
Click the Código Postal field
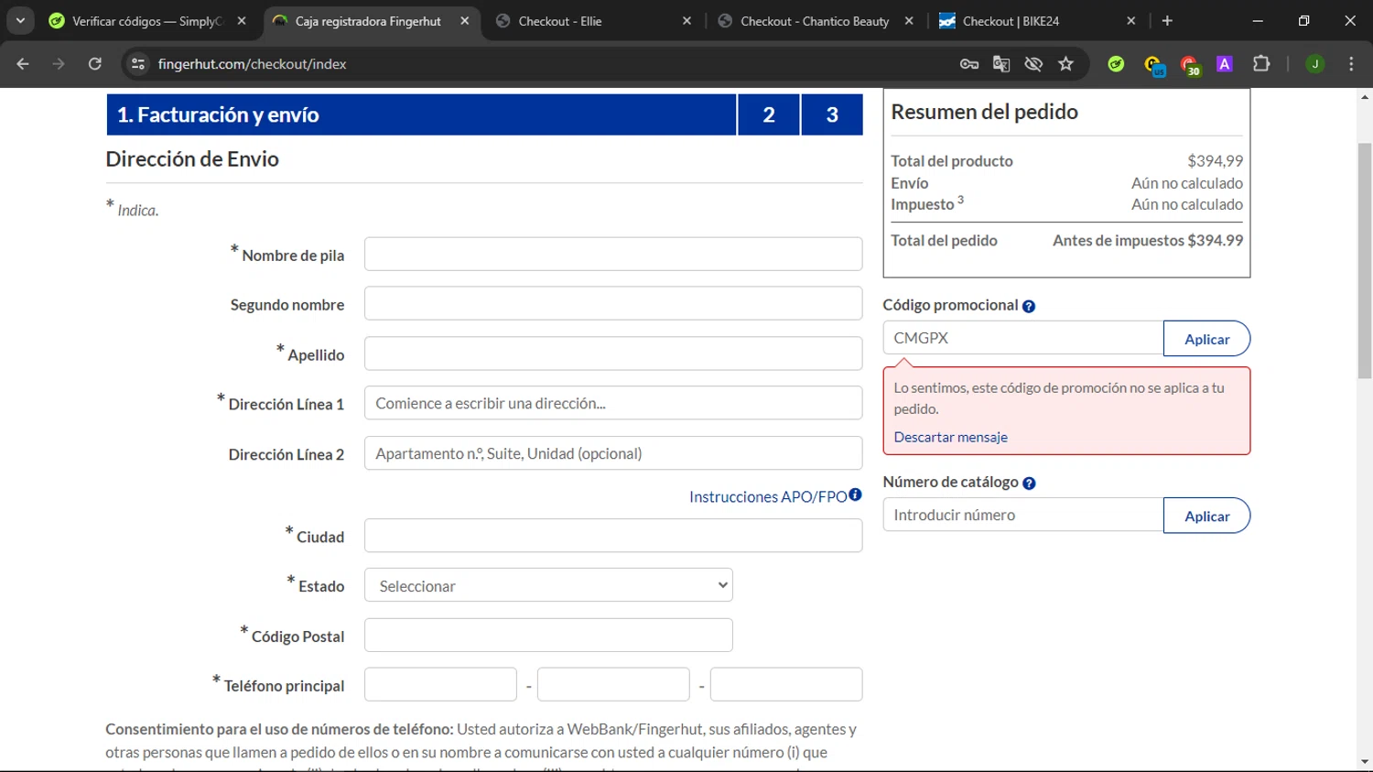548,636
